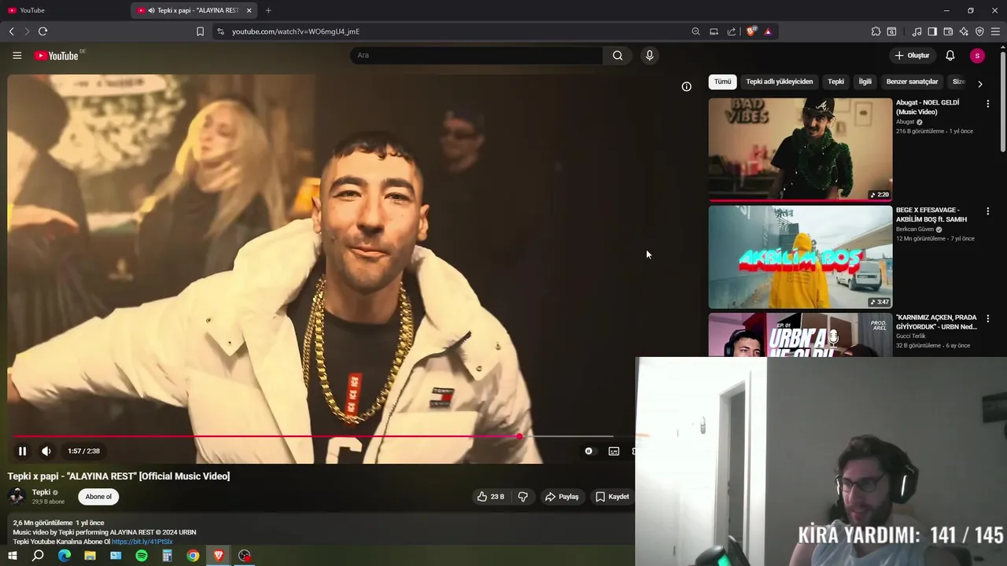
Task: Open YouTube notifications bell
Action: click(950, 55)
